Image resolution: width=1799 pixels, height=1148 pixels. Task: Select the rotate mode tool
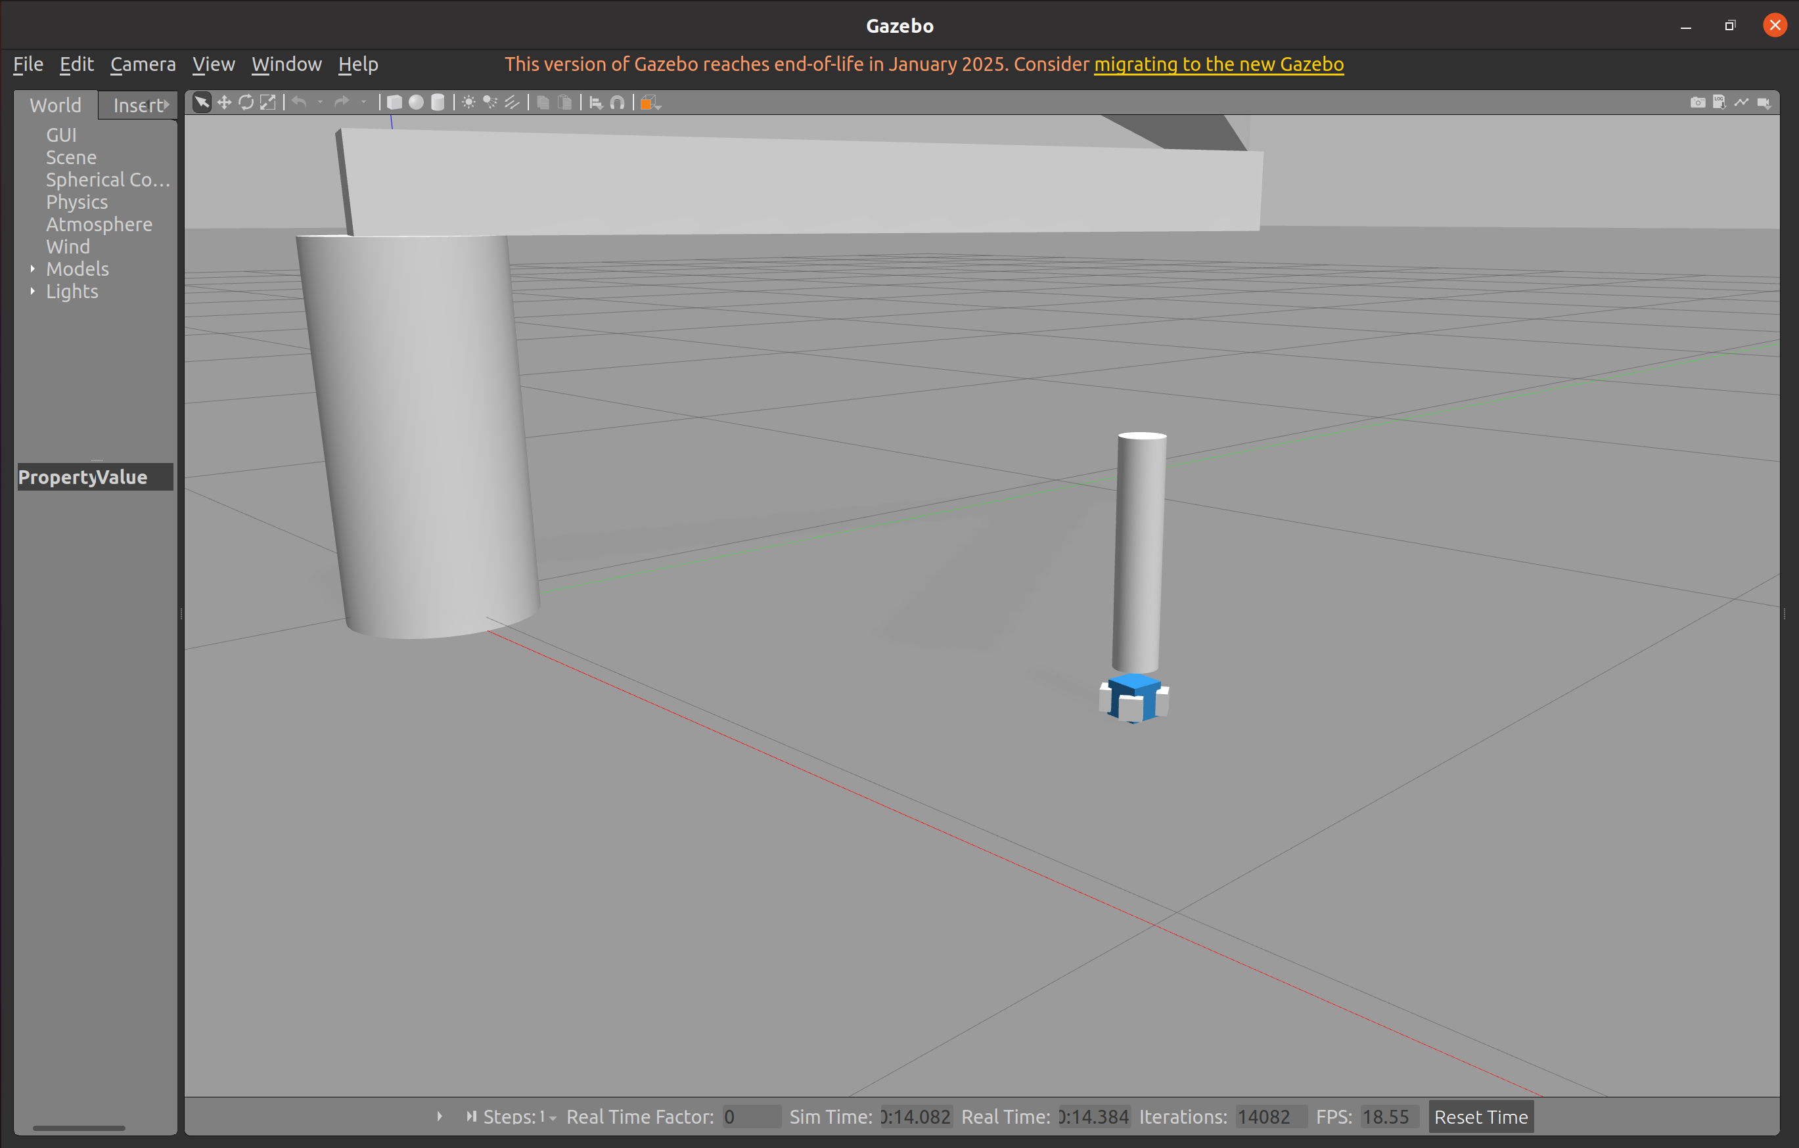coord(246,102)
